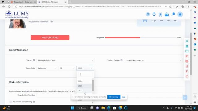The width and height of the screenshot is (198, 111).
Task: Click the Hide link in sharing bar
Action: click(123, 97)
